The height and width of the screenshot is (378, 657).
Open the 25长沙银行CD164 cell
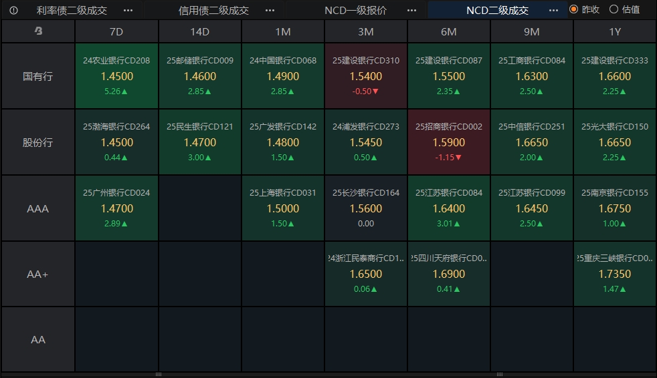pyautogui.click(x=366, y=208)
